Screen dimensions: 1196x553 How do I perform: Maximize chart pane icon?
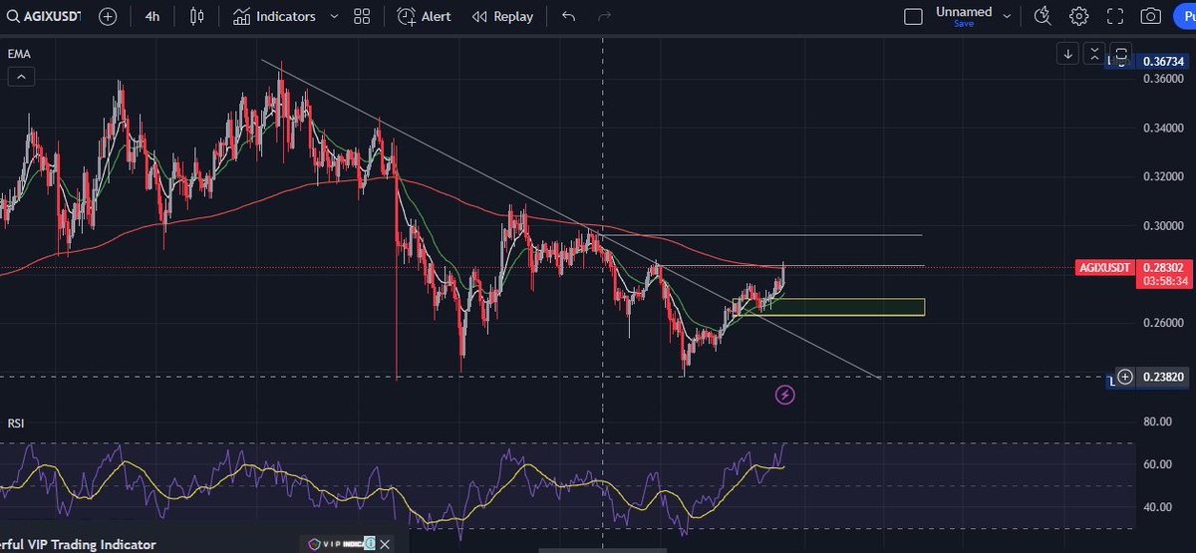point(1121,54)
